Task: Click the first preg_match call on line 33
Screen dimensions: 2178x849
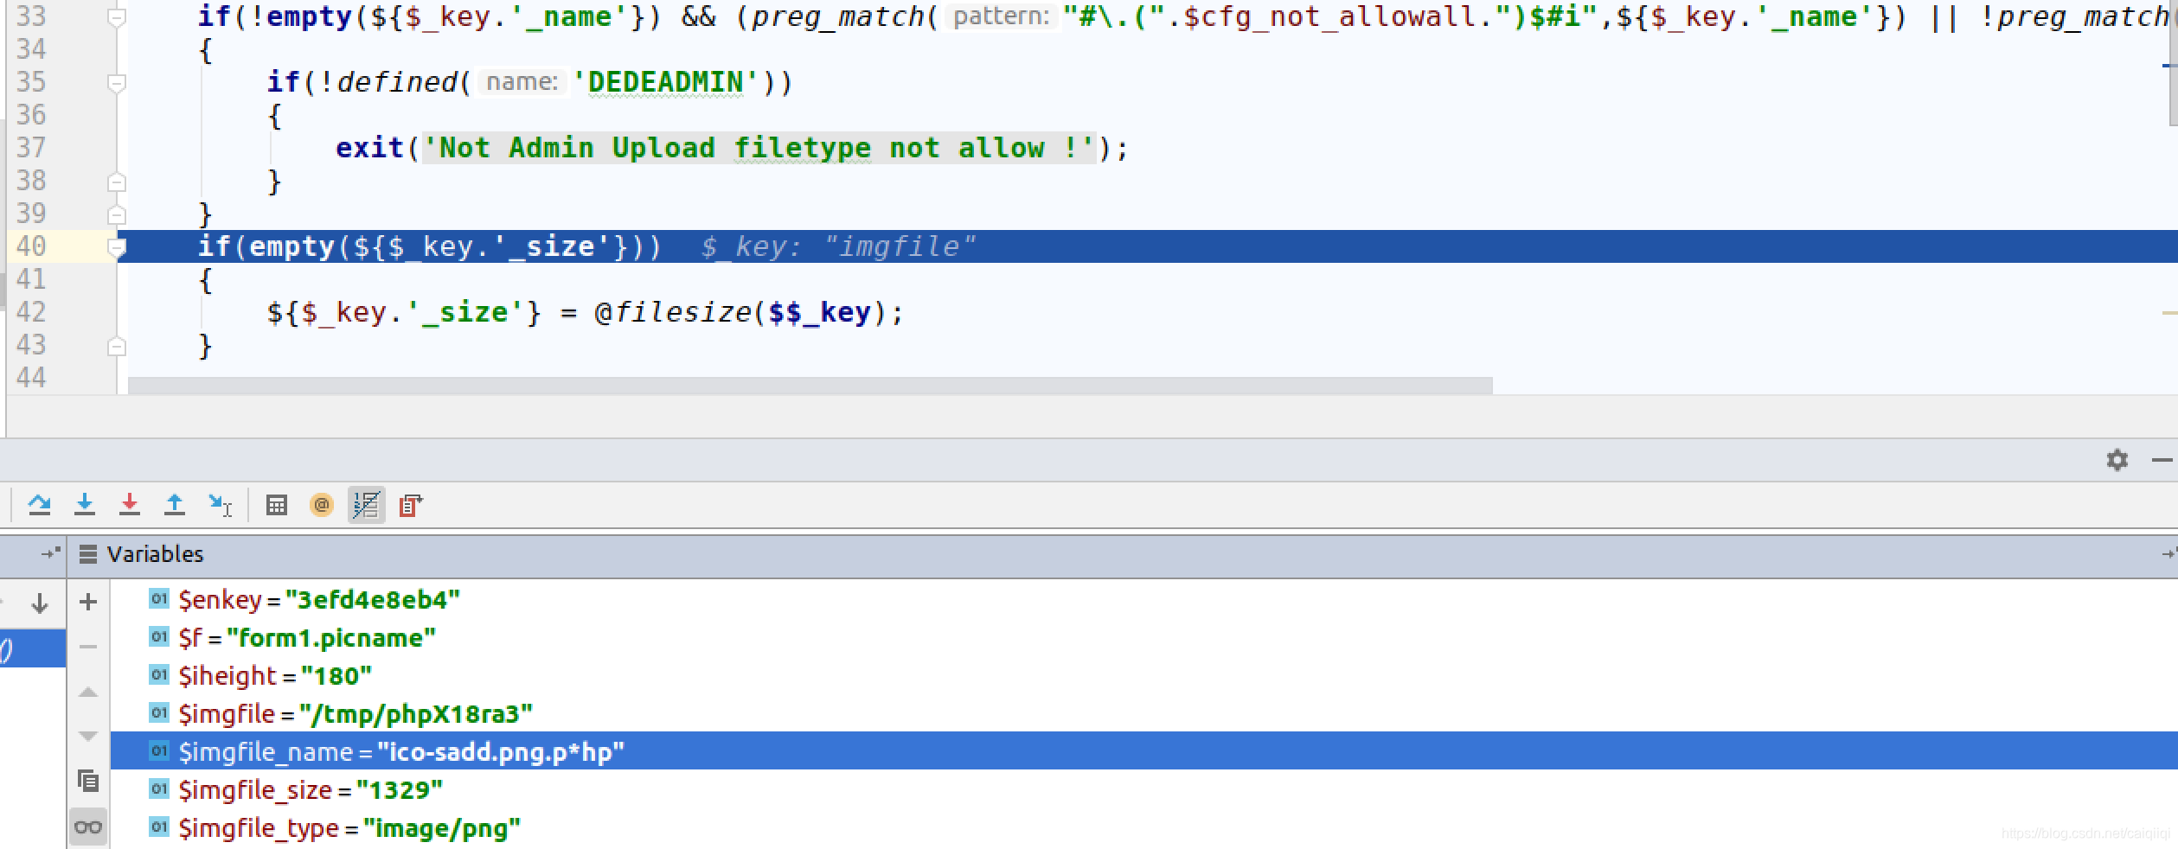Action: [837, 16]
